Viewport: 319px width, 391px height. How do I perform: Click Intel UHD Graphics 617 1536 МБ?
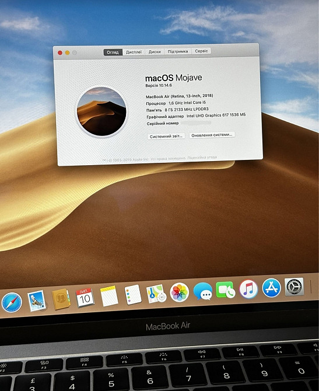[x=216, y=115]
